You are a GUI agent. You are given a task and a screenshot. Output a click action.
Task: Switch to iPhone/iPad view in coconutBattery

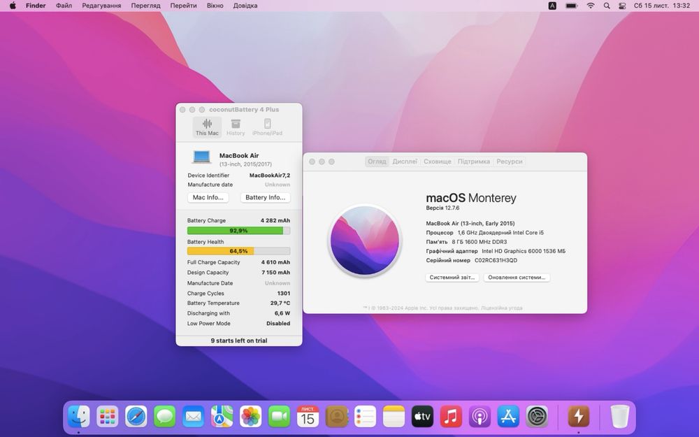coord(267,127)
